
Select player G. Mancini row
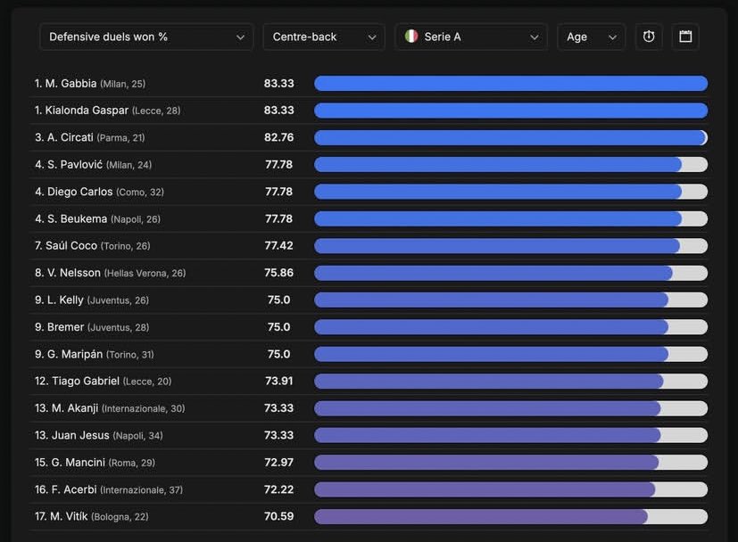coord(369,463)
